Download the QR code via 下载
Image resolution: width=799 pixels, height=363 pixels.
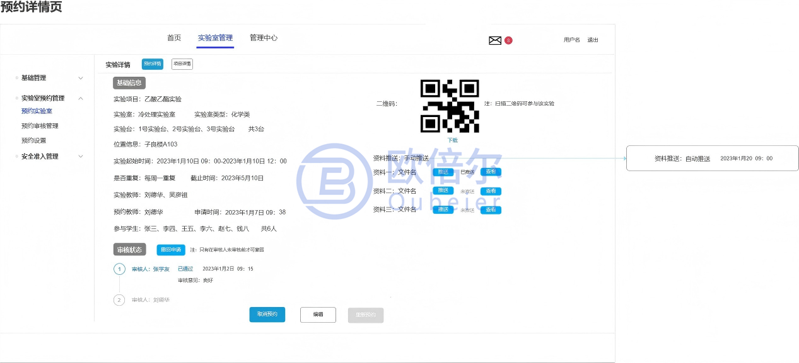pos(452,140)
